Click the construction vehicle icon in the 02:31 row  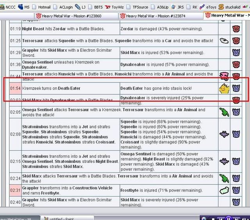pos(224,190)
